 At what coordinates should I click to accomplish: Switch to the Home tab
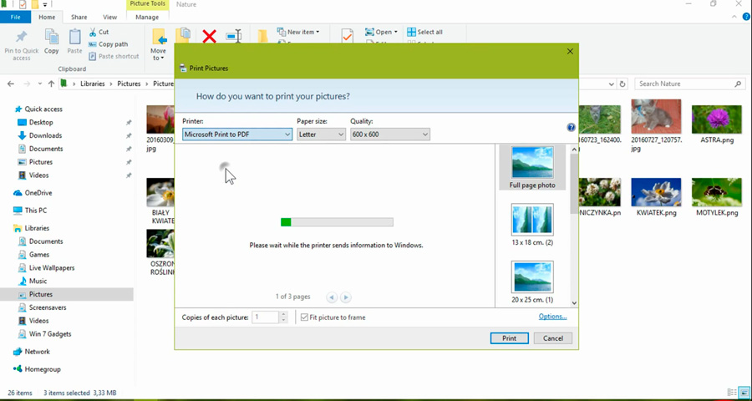tap(47, 18)
